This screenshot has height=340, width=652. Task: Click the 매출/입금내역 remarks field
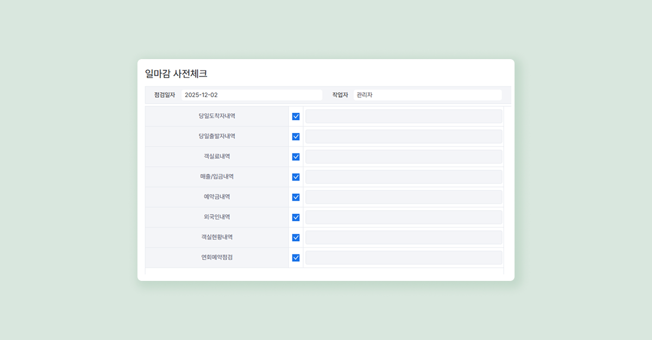[x=404, y=177]
